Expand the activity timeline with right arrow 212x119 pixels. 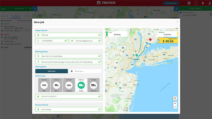pyautogui.click(x=176, y=9)
